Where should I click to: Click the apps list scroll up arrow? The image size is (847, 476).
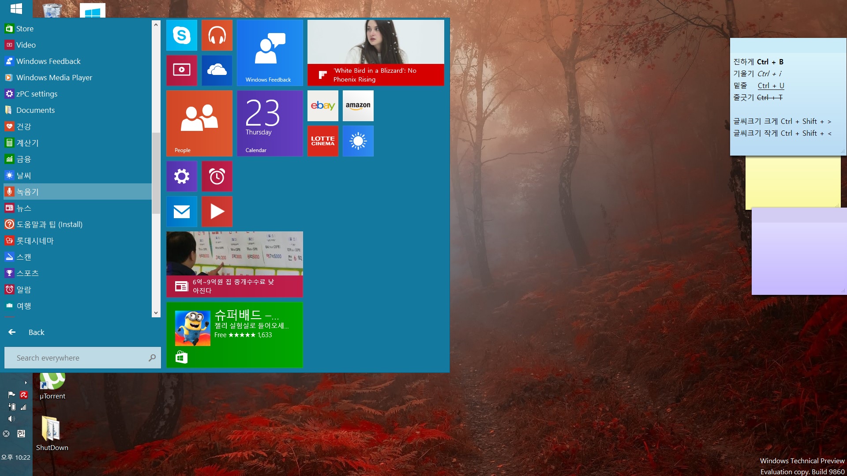[156, 25]
